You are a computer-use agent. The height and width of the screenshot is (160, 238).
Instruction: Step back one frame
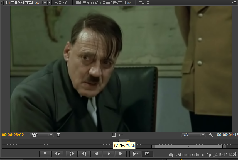point(96,154)
